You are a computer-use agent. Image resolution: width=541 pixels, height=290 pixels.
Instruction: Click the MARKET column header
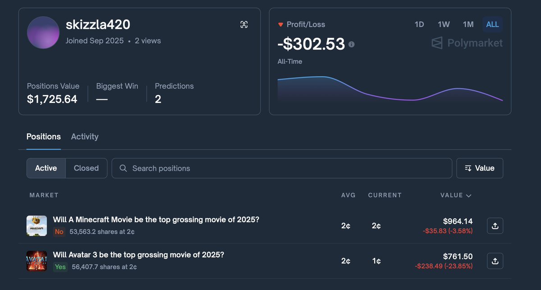pos(44,195)
